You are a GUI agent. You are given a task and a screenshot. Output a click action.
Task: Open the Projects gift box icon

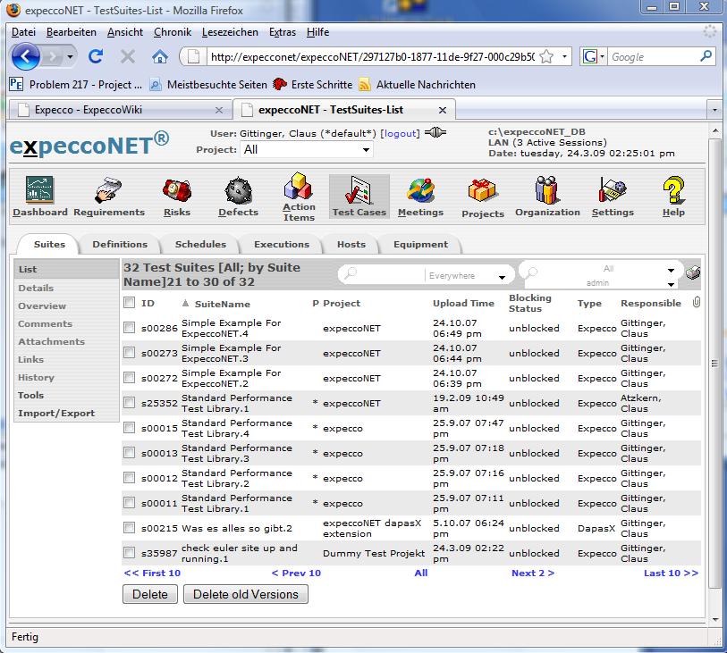[483, 190]
